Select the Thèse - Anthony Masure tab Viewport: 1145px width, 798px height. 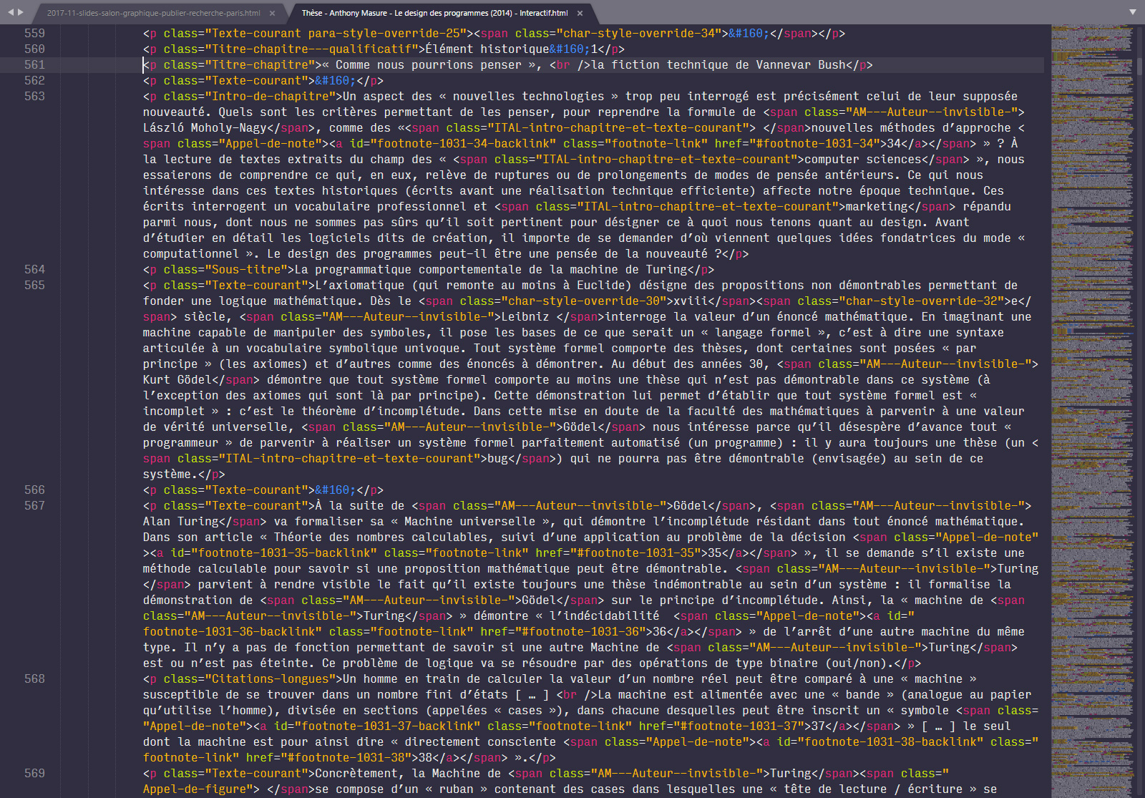[434, 13]
